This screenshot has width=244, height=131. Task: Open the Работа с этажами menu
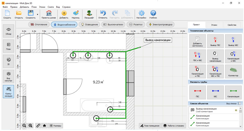[x=174, y=126]
